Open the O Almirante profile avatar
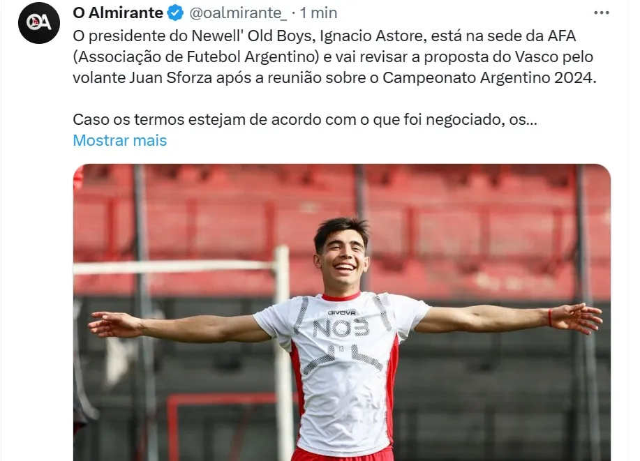The width and height of the screenshot is (640, 461). point(39,23)
